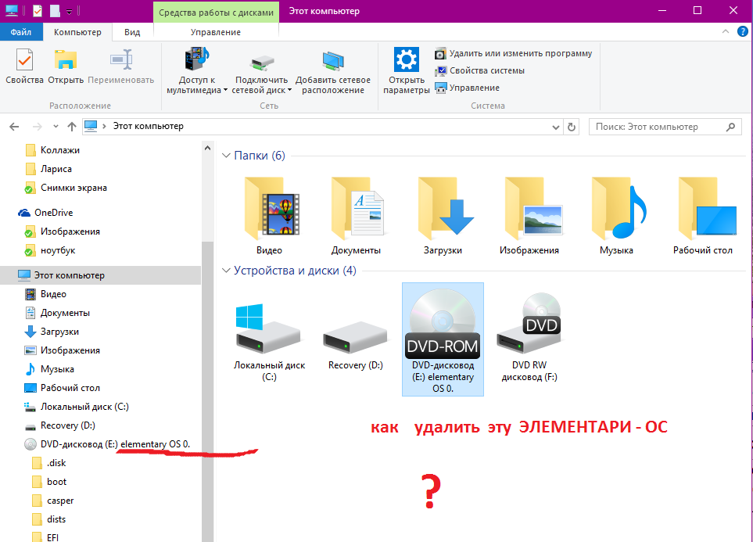Open the Файл menu tab
Screen dimensions: 753x542
[x=21, y=32]
